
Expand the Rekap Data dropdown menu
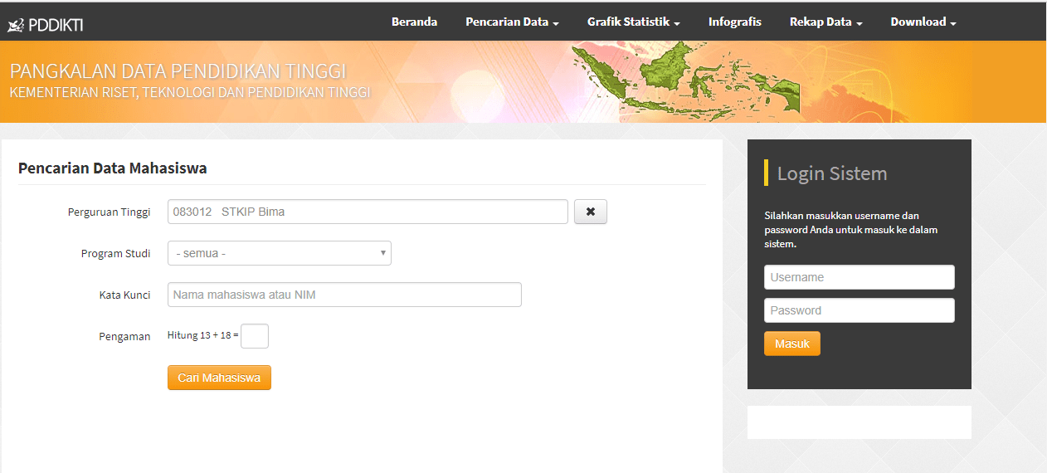[x=825, y=22]
